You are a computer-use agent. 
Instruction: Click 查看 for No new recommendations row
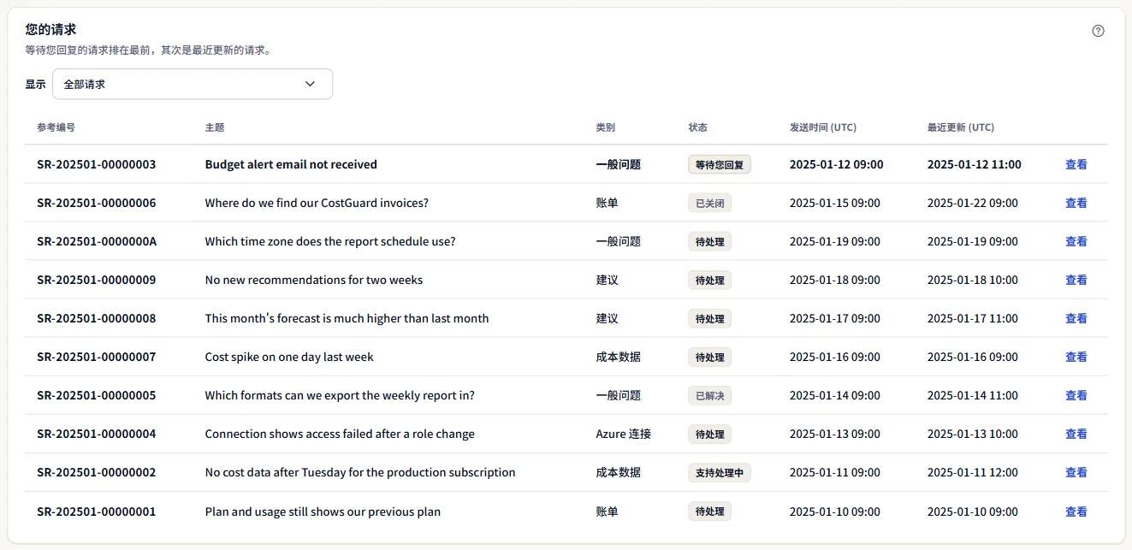point(1076,280)
